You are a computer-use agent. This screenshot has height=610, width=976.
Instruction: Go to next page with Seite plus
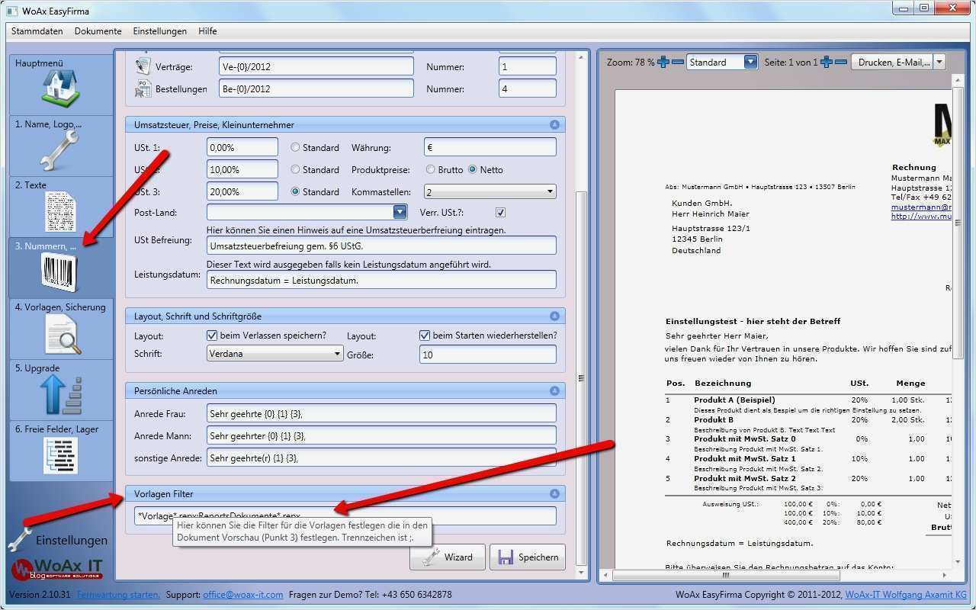click(x=826, y=62)
